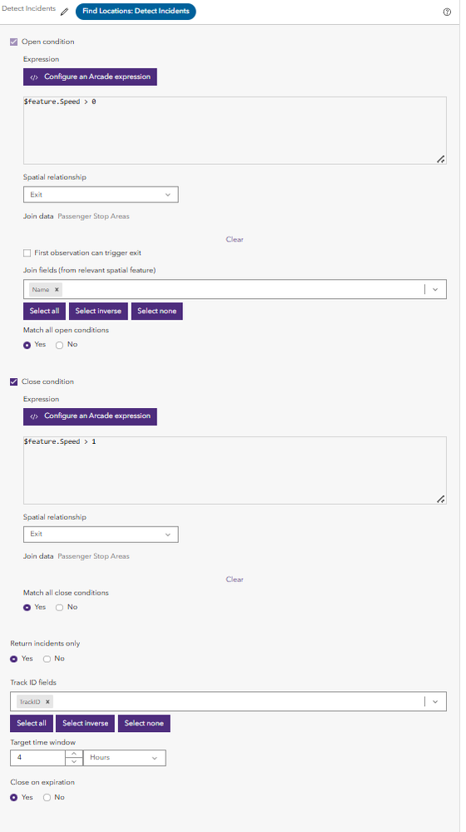Screen dimensions: 466x832
Task: Select No for Return incidents only
Action: [x=47, y=659]
